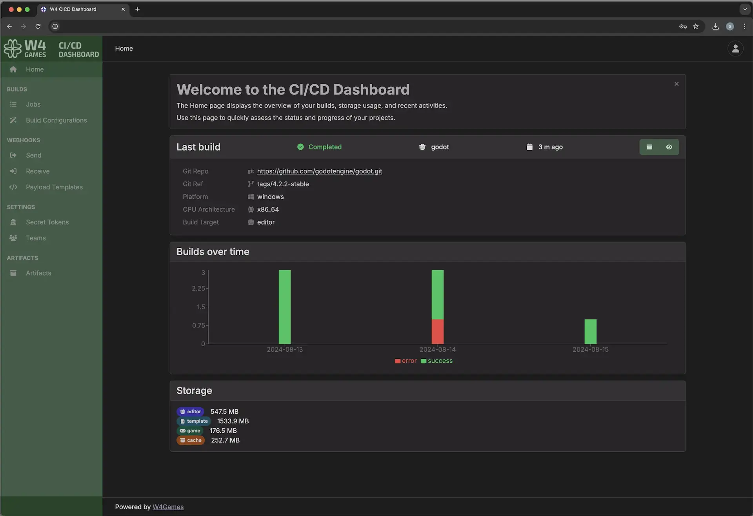Image resolution: width=753 pixels, height=516 pixels.
Task: Open the Artifacts page
Action: click(38, 273)
